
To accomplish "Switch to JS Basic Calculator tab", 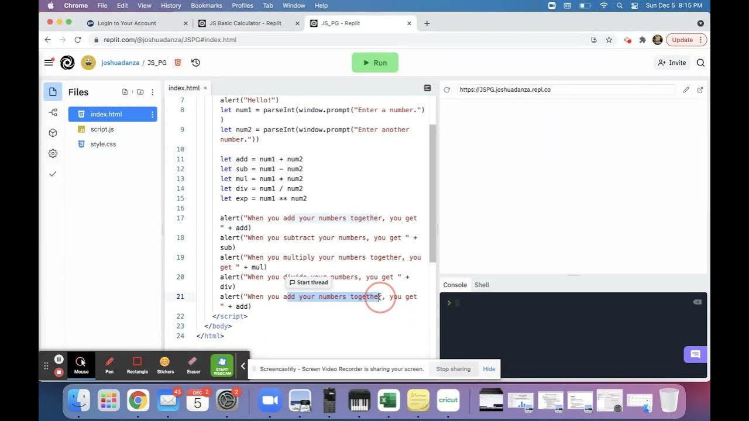I will click(245, 23).
